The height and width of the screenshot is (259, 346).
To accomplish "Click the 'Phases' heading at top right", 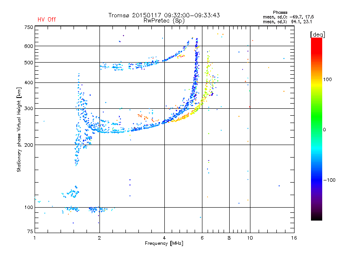I will 280,13.
